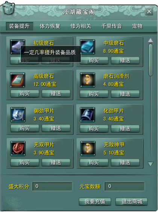Click the vertical scrollbar thumb
The height and width of the screenshot is (212, 158).
pos(150,59)
